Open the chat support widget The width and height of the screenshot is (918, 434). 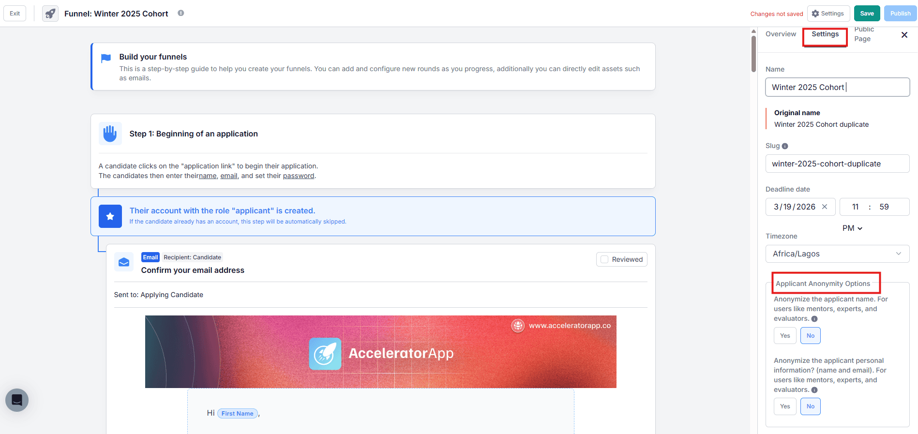coord(17,400)
